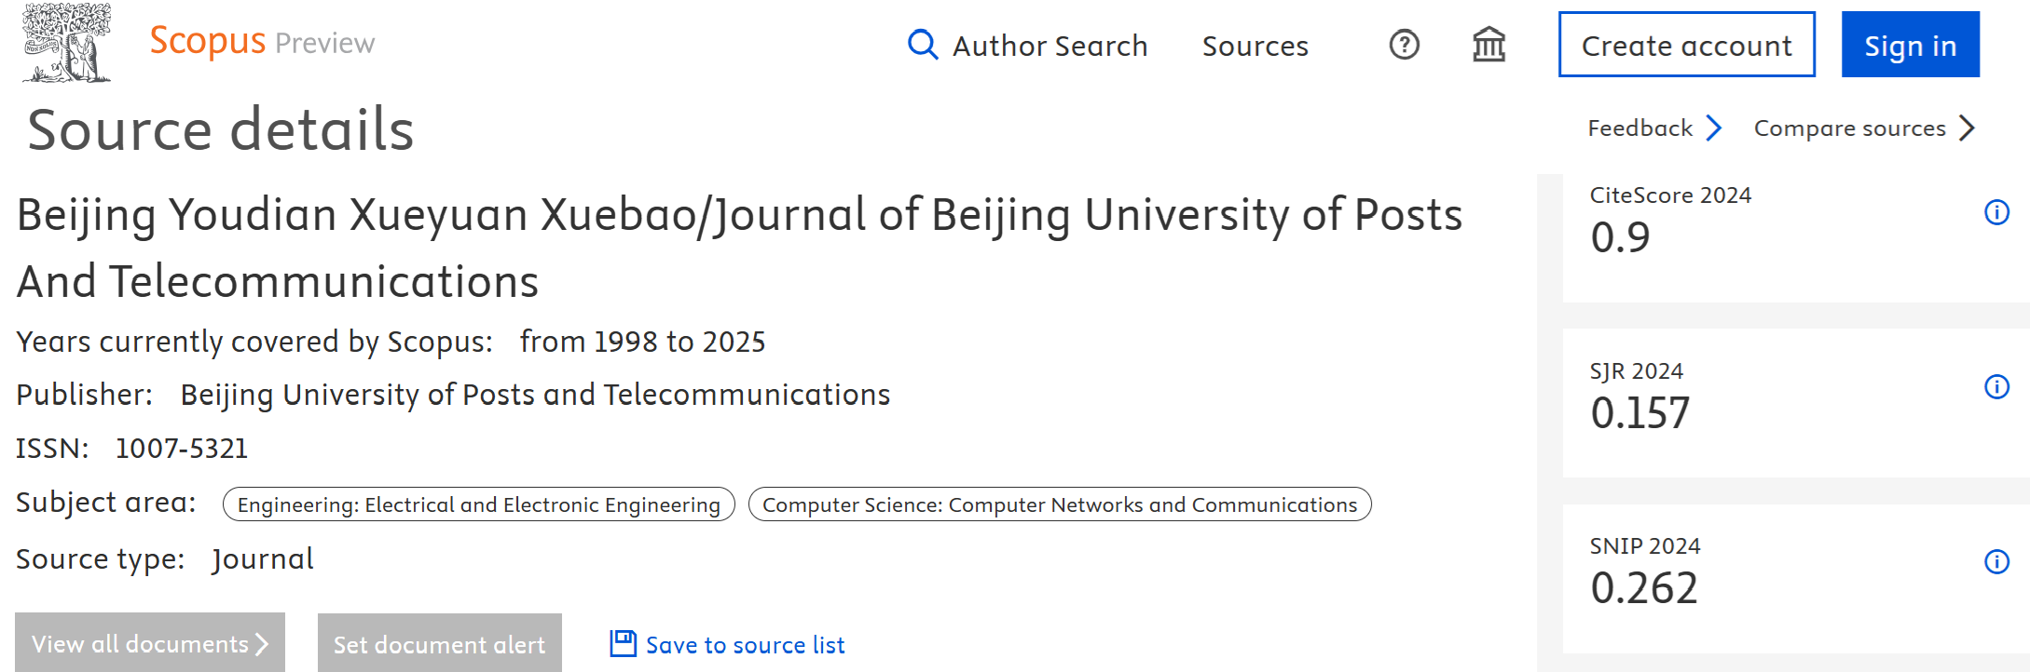Screen dimensions: 2030x672
Task: Expand the Feedback chevron arrow
Action: click(x=1713, y=128)
